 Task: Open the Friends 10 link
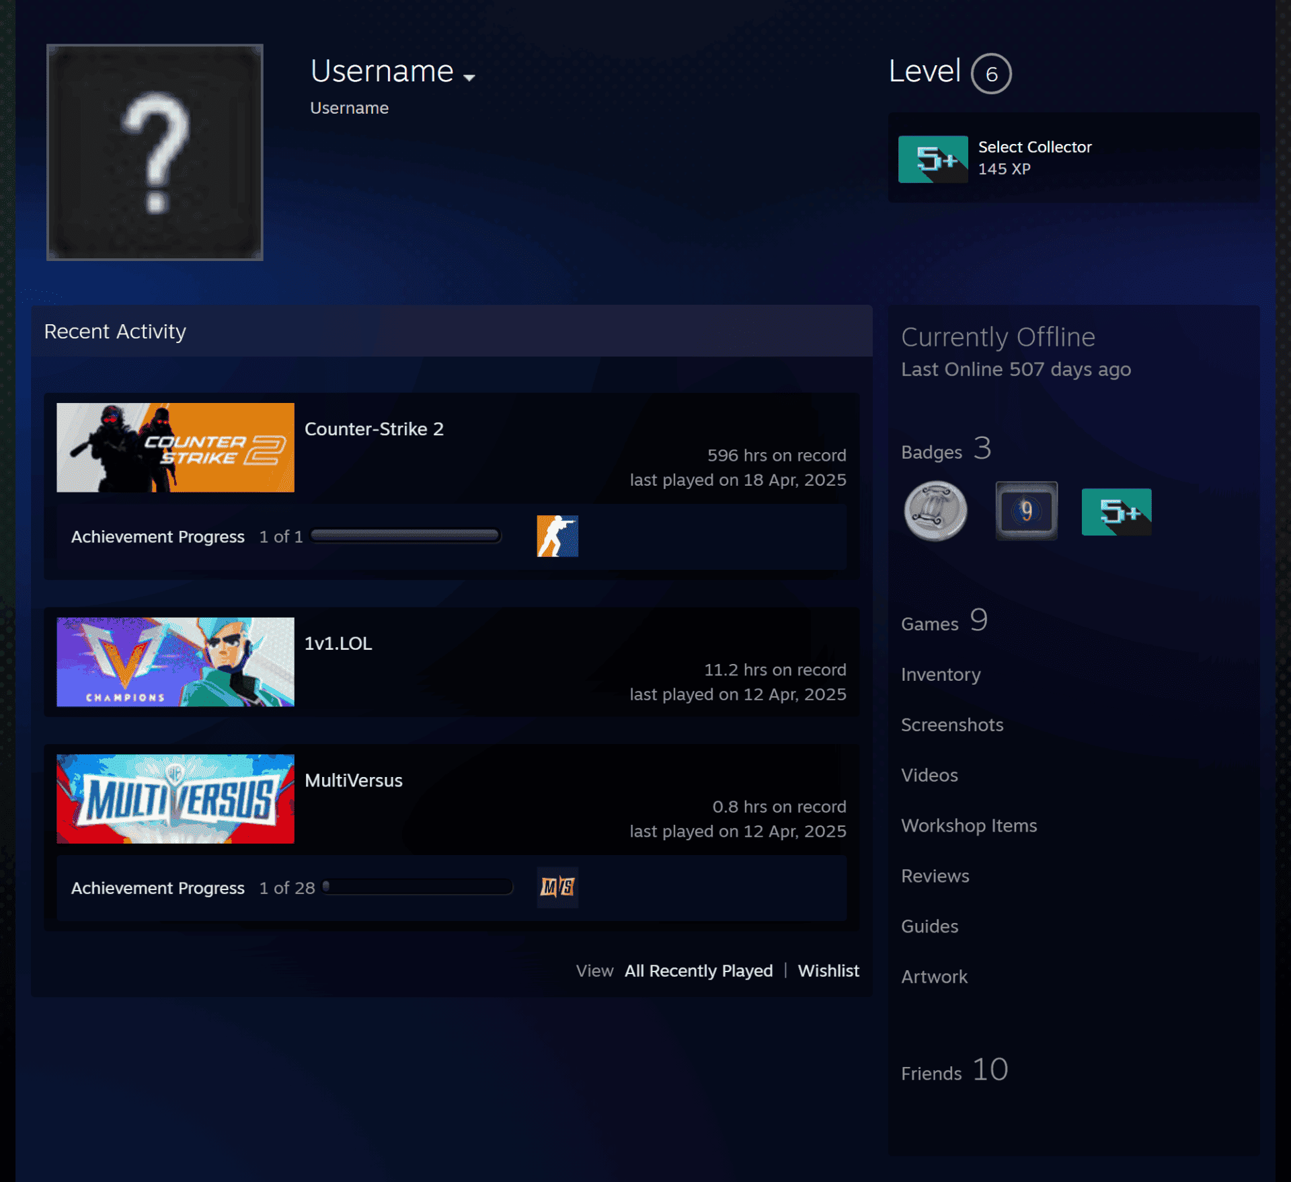click(x=954, y=1070)
